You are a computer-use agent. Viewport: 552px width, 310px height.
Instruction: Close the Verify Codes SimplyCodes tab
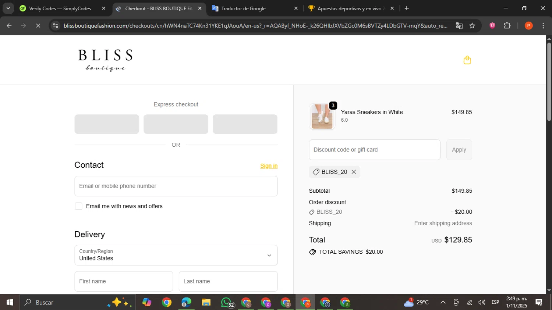(x=104, y=8)
